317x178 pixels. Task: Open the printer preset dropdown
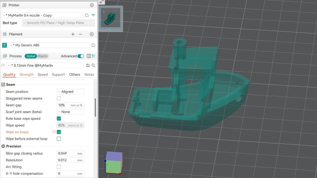pyautogui.click(x=42, y=15)
